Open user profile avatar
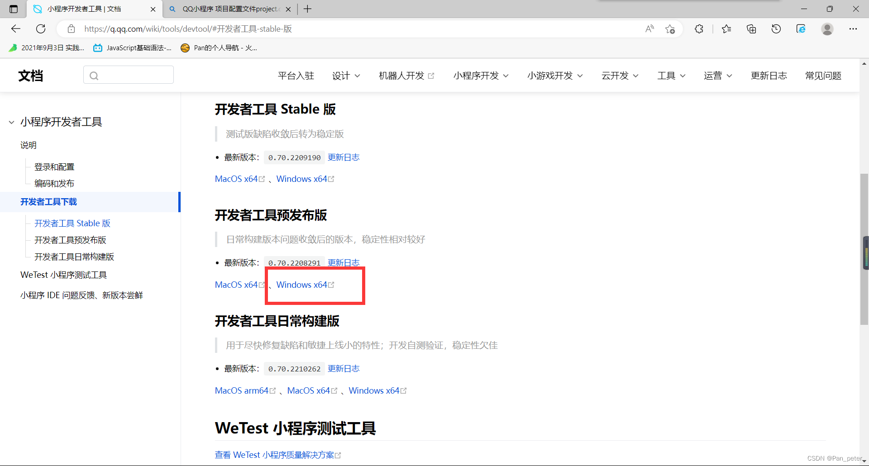This screenshot has height=466, width=869. pyautogui.click(x=827, y=29)
